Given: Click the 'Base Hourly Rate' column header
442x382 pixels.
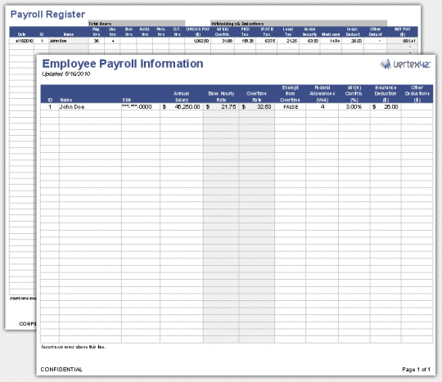Looking at the screenshot, I should pos(221,97).
